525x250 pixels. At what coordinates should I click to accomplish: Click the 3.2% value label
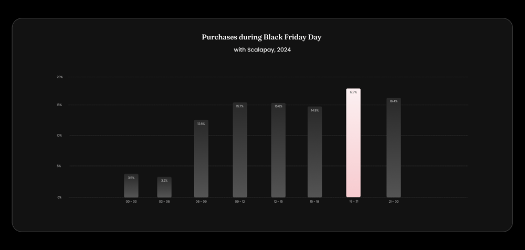point(164,181)
